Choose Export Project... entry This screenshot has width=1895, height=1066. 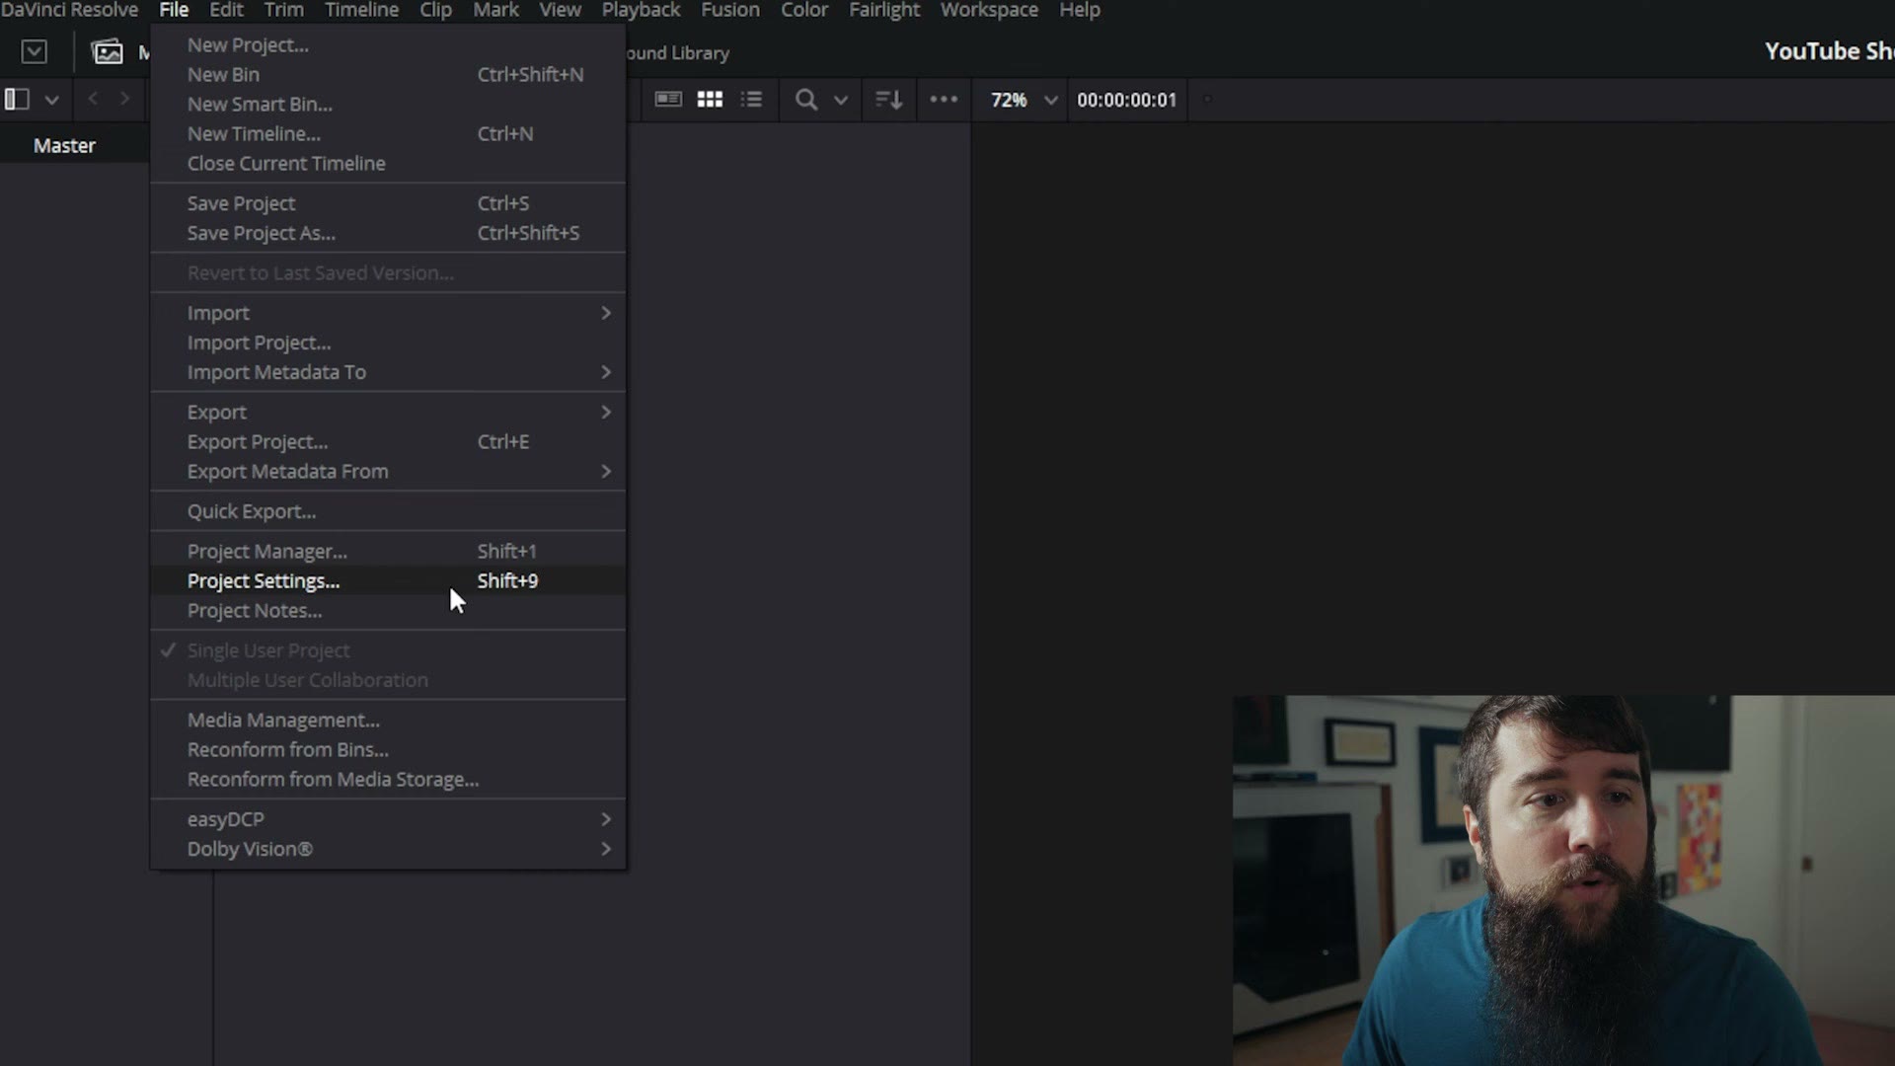(388, 442)
